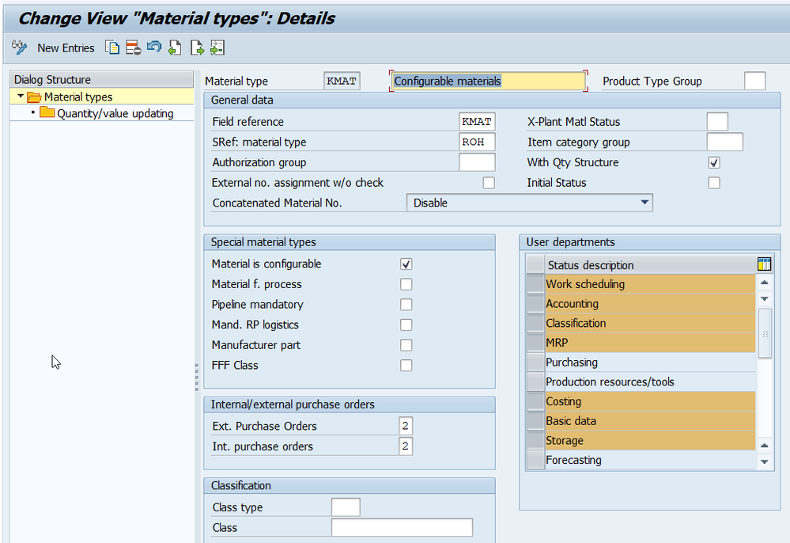The height and width of the screenshot is (543, 790).
Task: Uncheck the Material is configurable checkbox
Action: point(406,264)
